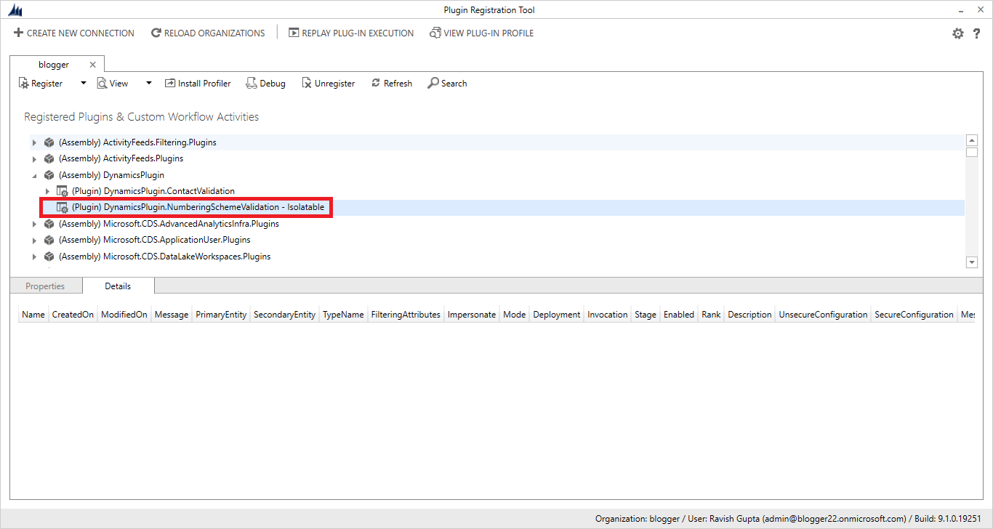Click the ActivityFeeds.Filtering.Plugins assembly icon
Image resolution: width=993 pixels, height=529 pixels.
click(49, 142)
